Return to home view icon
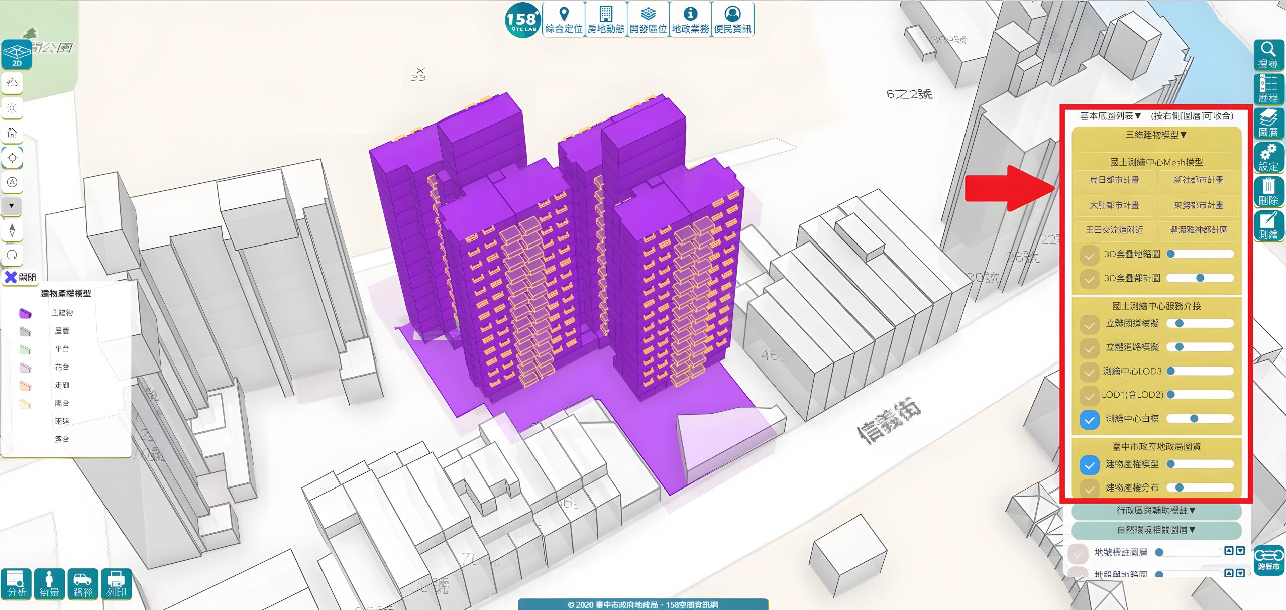 click(12, 133)
